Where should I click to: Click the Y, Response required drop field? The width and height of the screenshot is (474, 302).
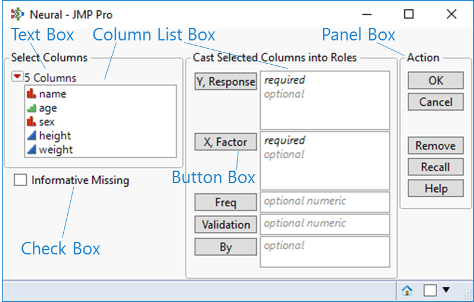(x=325, y=100)
